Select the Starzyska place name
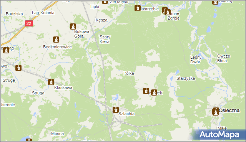This screenshot has width=246, height=142. pos(186,78)
